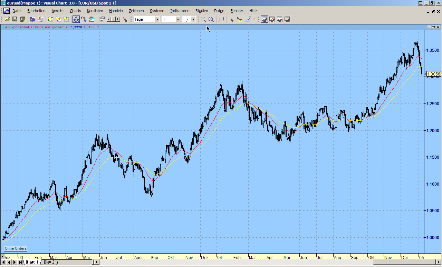This screenshot has height=267, width=442.
Task: Activate monitor window 4 view
Action: pos(287,19)
